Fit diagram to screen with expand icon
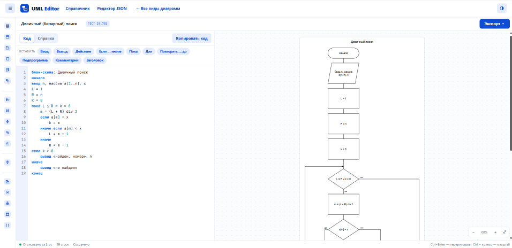 pyautogui.click(x=504, y=232)
